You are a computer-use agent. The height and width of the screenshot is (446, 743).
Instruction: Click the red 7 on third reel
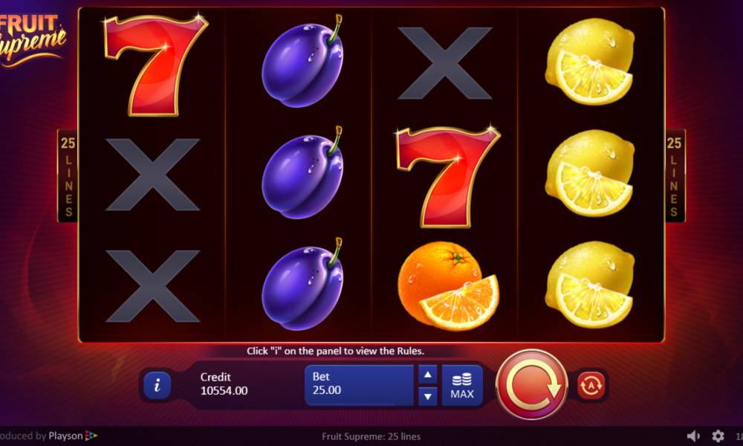448,177
